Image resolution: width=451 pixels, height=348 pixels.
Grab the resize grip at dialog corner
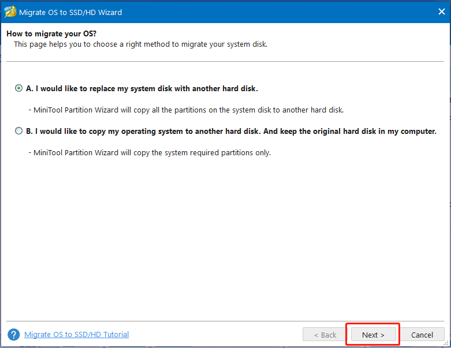click(446, 343)
